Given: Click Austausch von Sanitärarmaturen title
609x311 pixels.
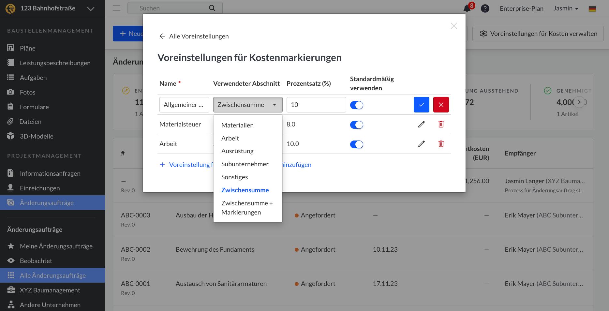Looking at the screenshot, I should click(221, 284).
